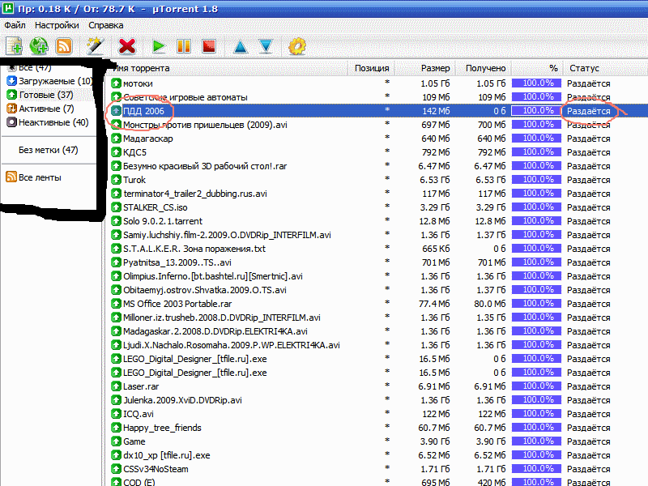Move torrent down the queue with the down arrow
648x486 pixels.
266,46
